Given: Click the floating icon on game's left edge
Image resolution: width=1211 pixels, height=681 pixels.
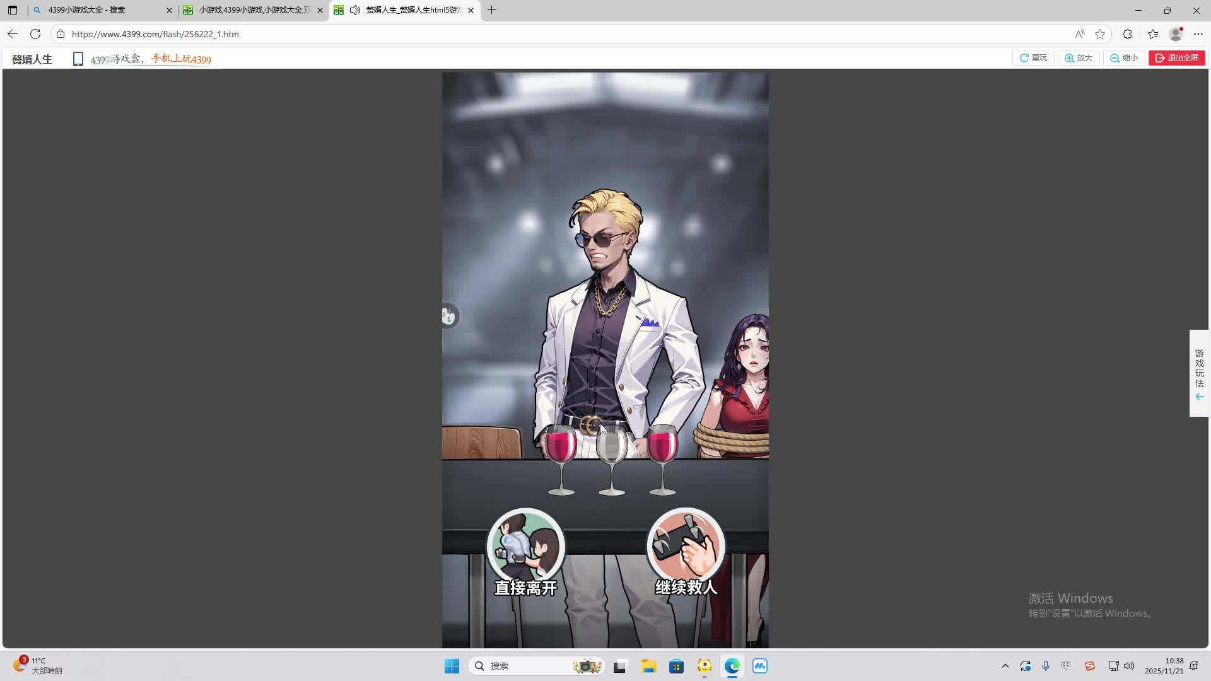Looking at the screenshot, I should click(x=448, y=316).
